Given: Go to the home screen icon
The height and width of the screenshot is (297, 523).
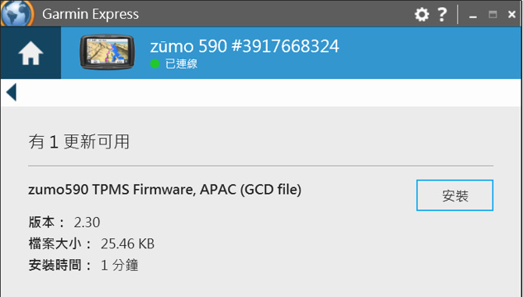Looking at the screenshot, I should [x=31, y=53].
